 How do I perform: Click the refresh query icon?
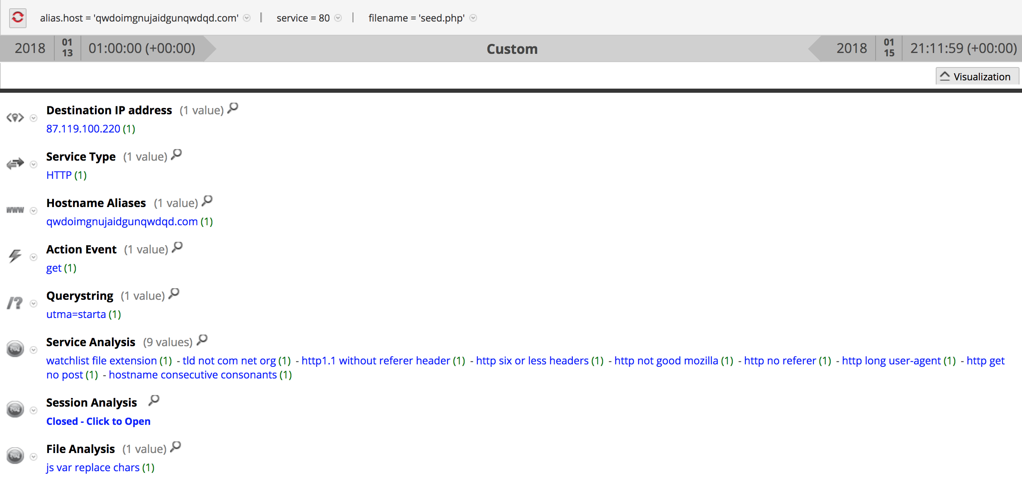click(17, 17)
